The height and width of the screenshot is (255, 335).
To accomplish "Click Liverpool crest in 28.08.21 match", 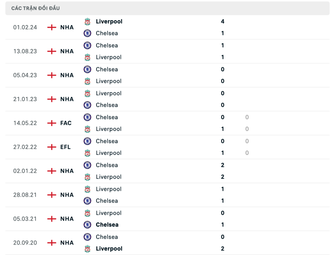I will (87, 189).
